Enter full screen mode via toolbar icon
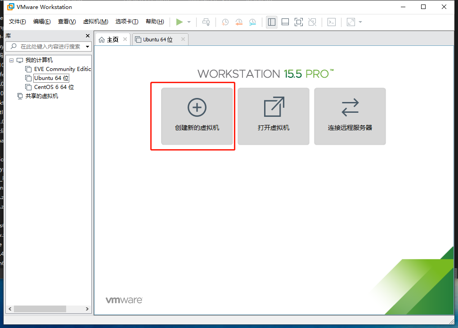Screen dimensions: 458x328 (x=299, y=22)
